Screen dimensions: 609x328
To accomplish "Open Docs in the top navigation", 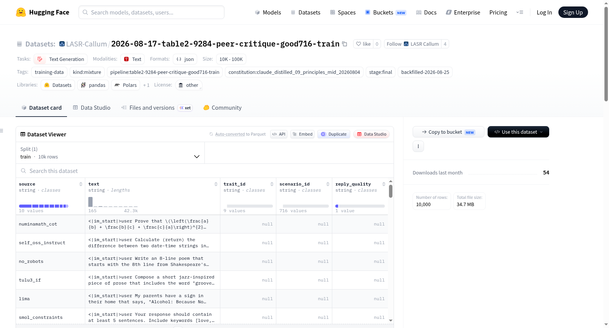I will coord(426,12).
